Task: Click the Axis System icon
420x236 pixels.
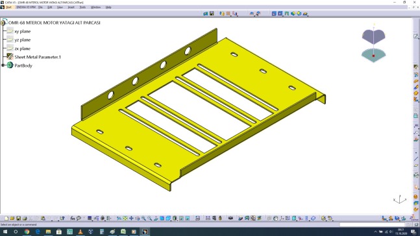Action: 282,218
